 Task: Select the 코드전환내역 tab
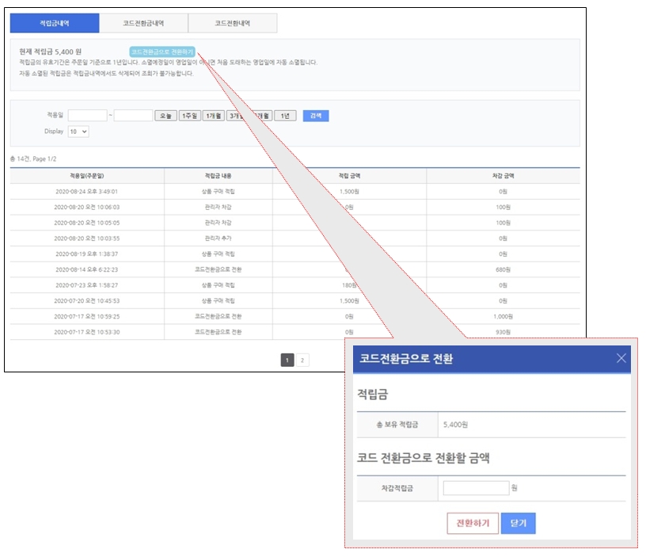coord(232,24)
